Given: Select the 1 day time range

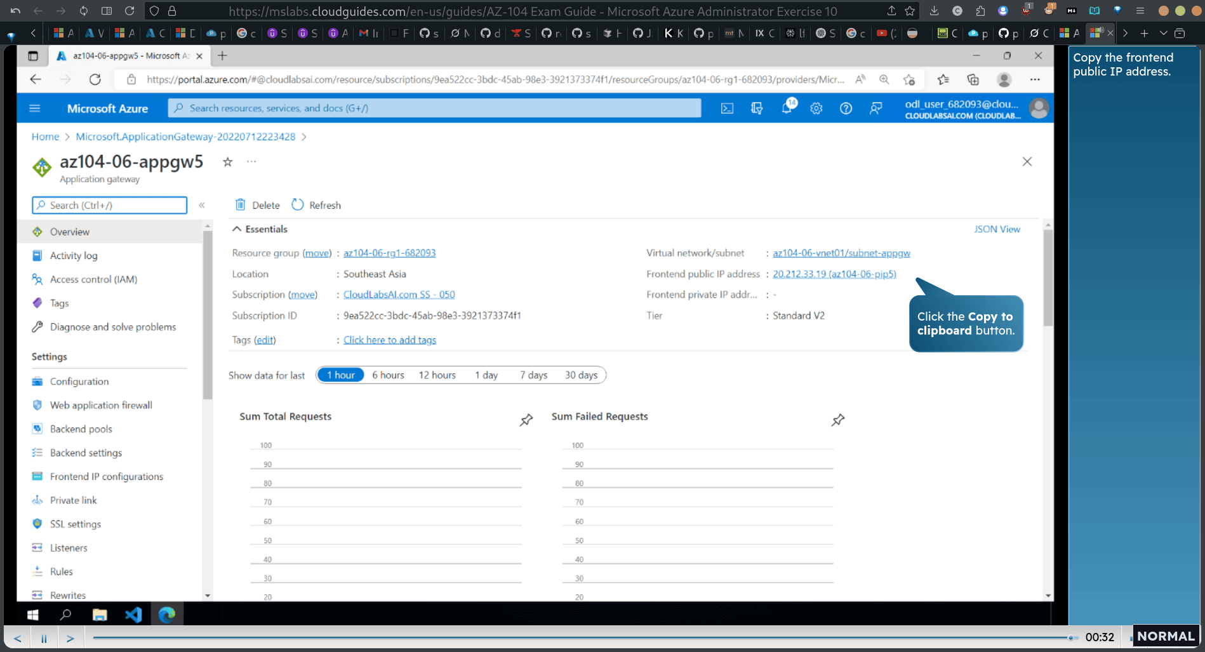Looking at the screenshot, I should click(x=486, y=375).
